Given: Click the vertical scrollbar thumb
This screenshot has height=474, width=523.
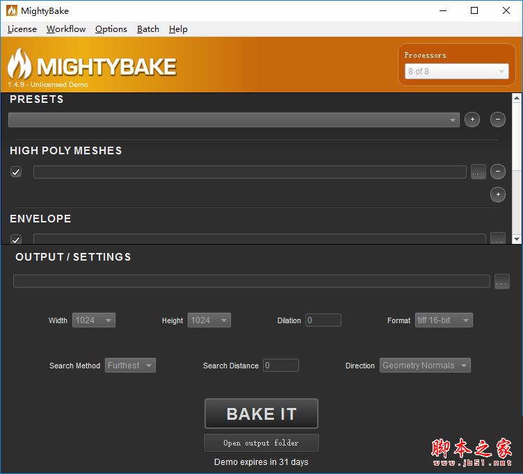Looking at the screenshot, I should pyautogui.click(x=517, y=137).
